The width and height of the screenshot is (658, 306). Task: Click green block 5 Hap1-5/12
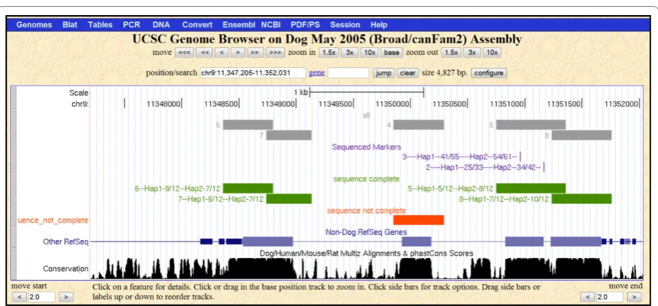coord(531,189)
